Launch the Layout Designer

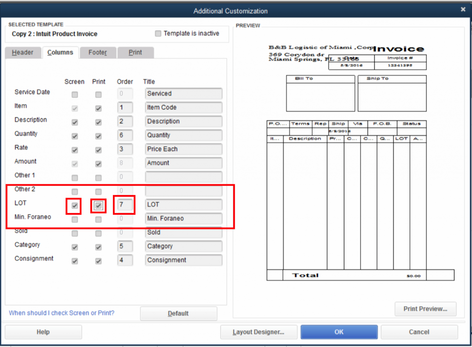pyautogui.click(x=258, y=332)
